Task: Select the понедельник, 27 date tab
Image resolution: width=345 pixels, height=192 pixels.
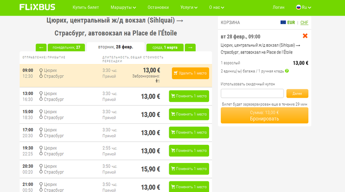Action: click(x=66, y=48)
